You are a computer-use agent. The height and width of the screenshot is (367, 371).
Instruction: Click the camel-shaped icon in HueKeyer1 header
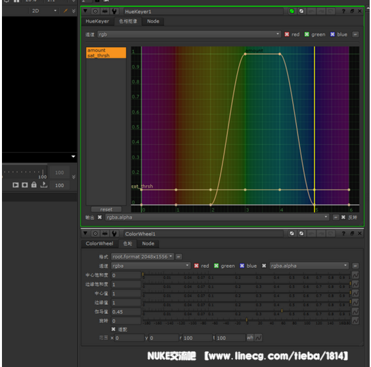[105, 11]
